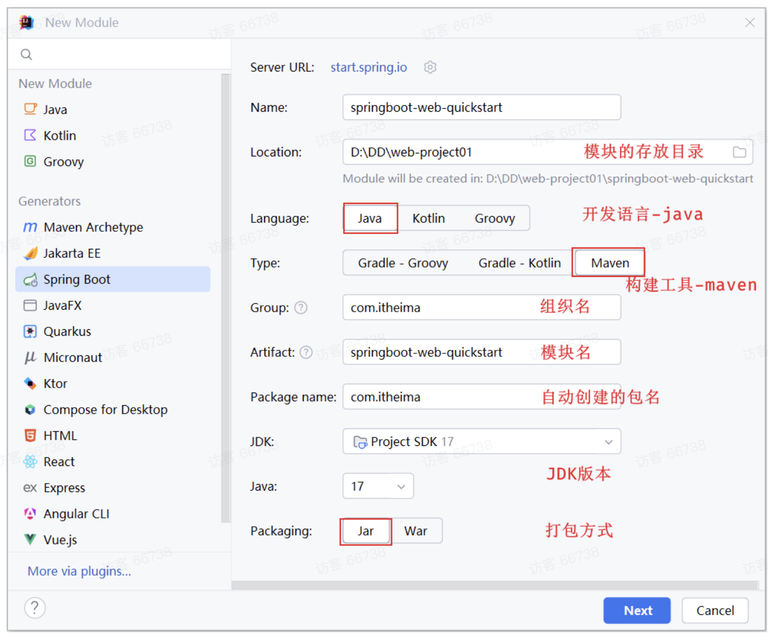Viewport: 773px width, 637px height.
Task: Click the sidebar search field
Action: [120, 54]
